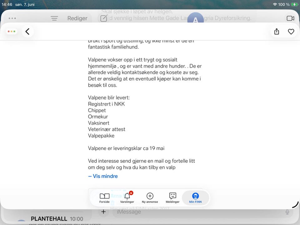
Task: Open filter list icon in Messages window
Action: 54,18
